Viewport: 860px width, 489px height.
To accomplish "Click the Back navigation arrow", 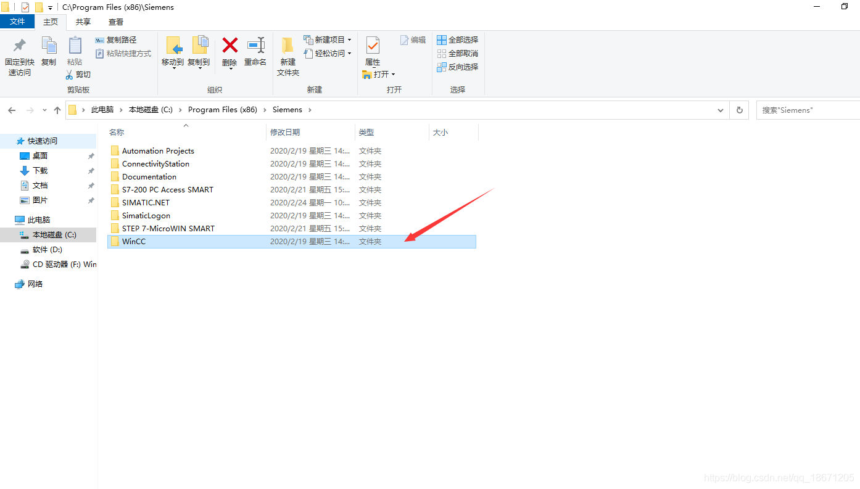I will tap(12, 110).
